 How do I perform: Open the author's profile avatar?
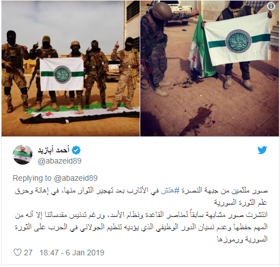tap(23, 155)
